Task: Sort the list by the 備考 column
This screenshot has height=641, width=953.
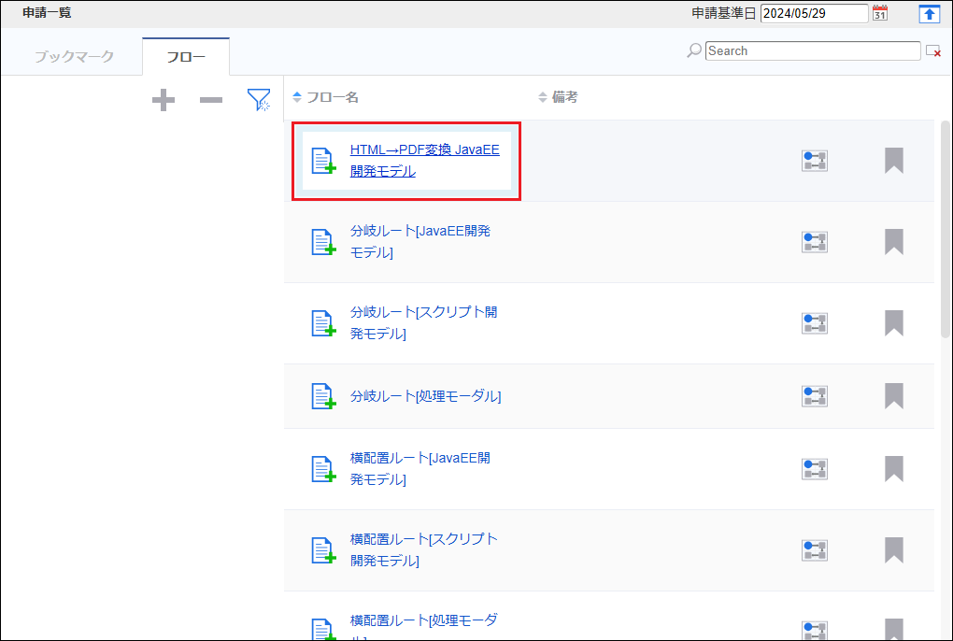Action: (558, 97)
